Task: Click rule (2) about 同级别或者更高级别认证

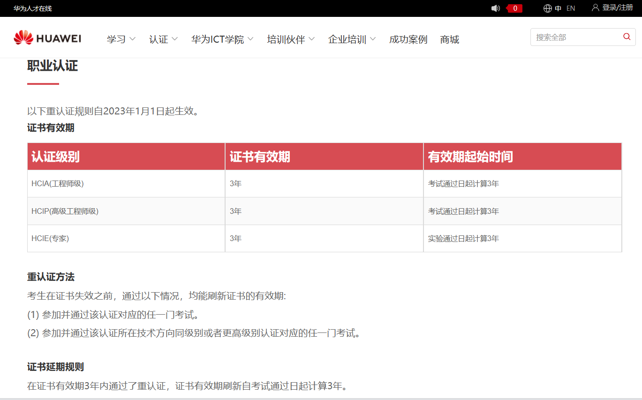Action: click(x=194, y=333)
